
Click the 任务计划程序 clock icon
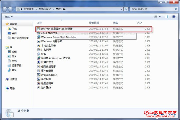click(39, 67)
